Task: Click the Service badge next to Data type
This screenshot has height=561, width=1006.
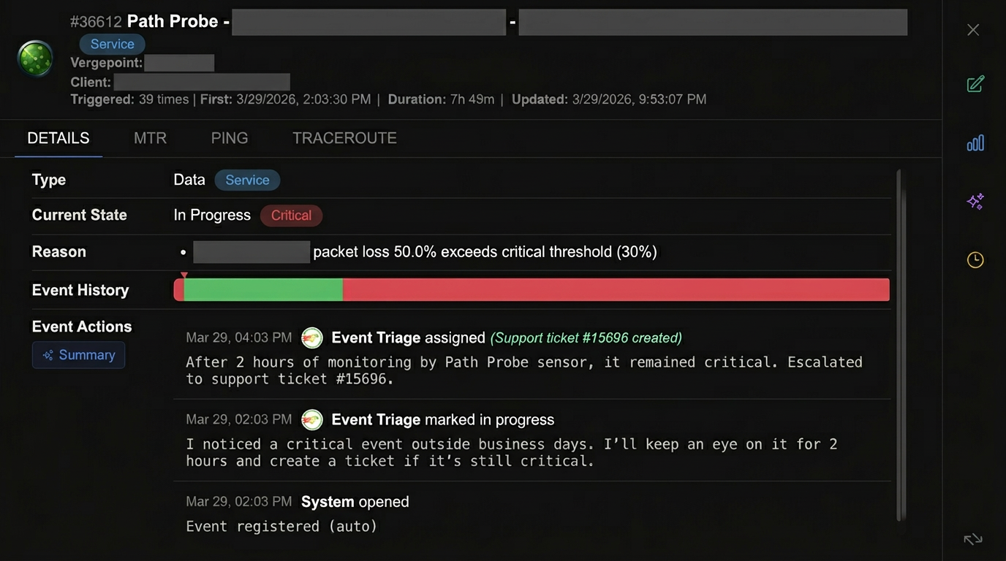Action: [246, 180]
